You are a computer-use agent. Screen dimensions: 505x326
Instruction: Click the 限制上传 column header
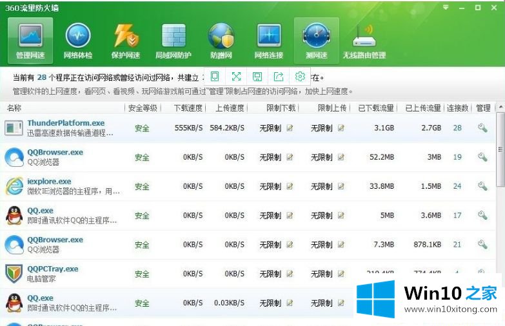coord(332,108)
